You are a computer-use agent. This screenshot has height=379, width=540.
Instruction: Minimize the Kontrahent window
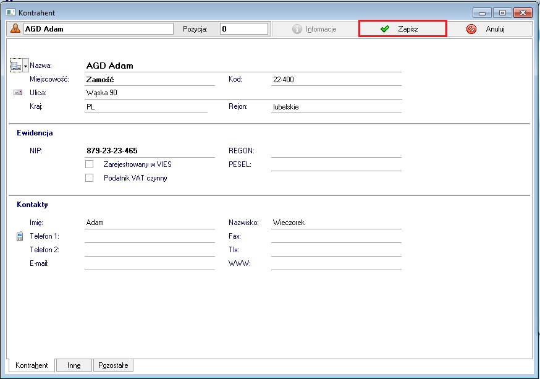pyautogui.click(x=482, y=13)
